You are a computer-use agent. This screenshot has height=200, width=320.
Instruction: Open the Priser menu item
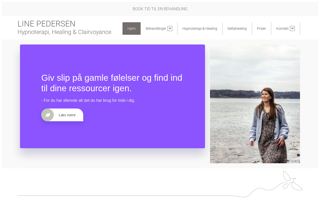tap(261, 28)
